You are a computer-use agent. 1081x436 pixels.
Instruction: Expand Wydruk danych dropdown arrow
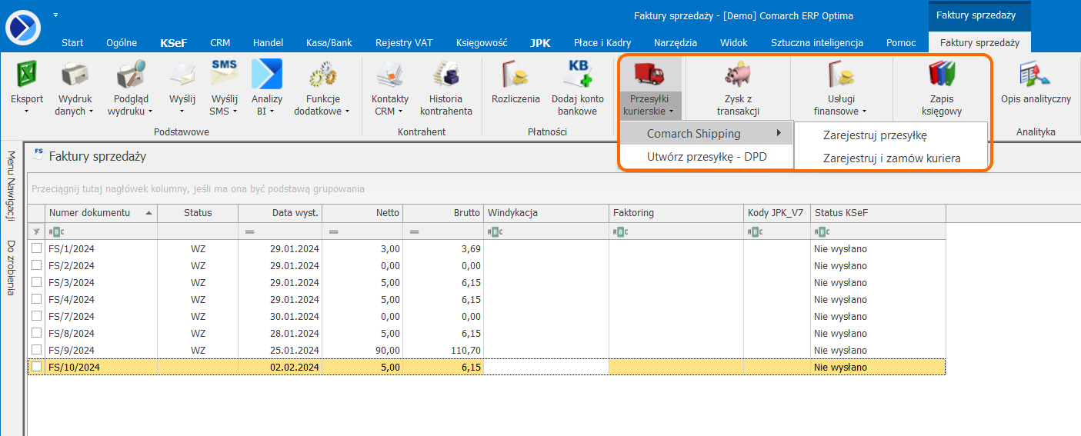(x=91, y=111)
